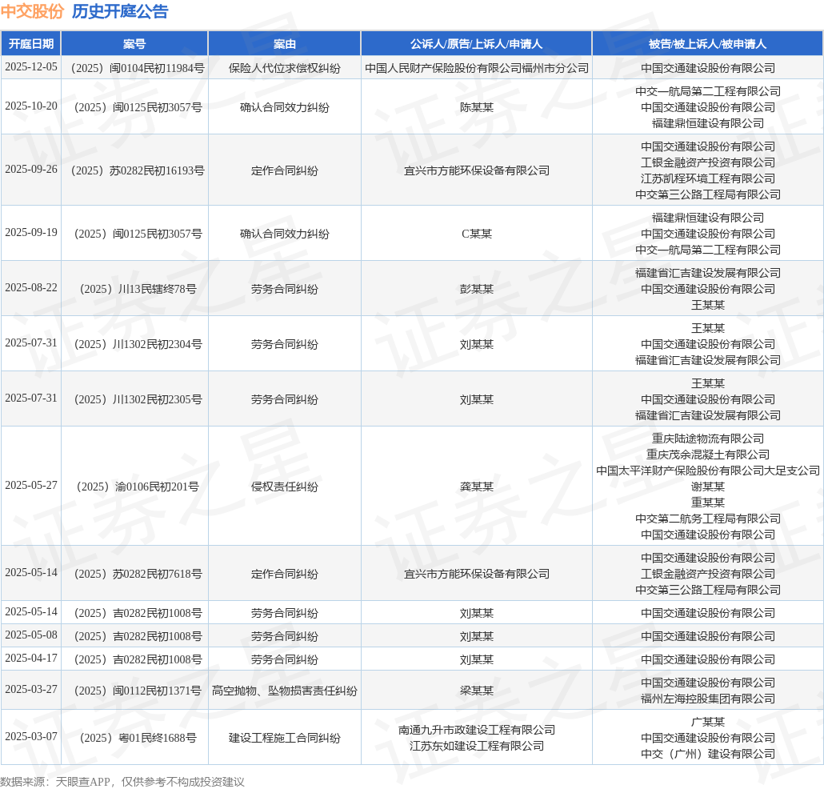
Task: Click 高空抛物、坠物损害责任纠纷 case cause
Action: [284, 691]
